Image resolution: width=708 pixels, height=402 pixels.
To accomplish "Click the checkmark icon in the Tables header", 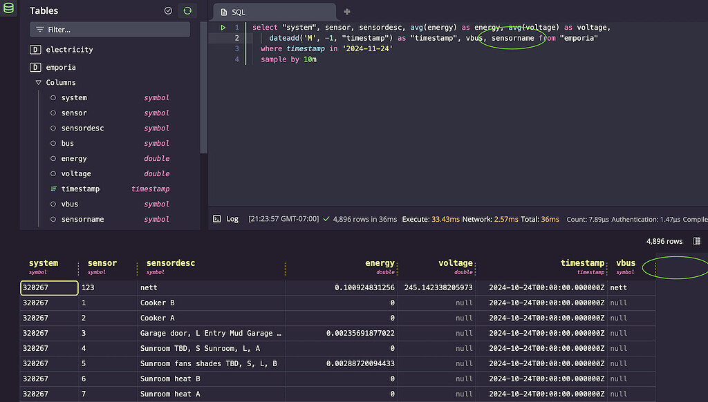I will click(x=168, y=10).
